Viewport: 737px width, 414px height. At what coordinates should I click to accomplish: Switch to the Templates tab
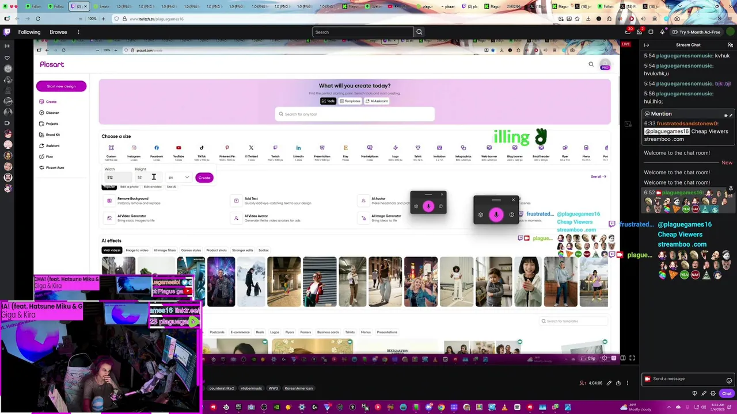point(349,101)
